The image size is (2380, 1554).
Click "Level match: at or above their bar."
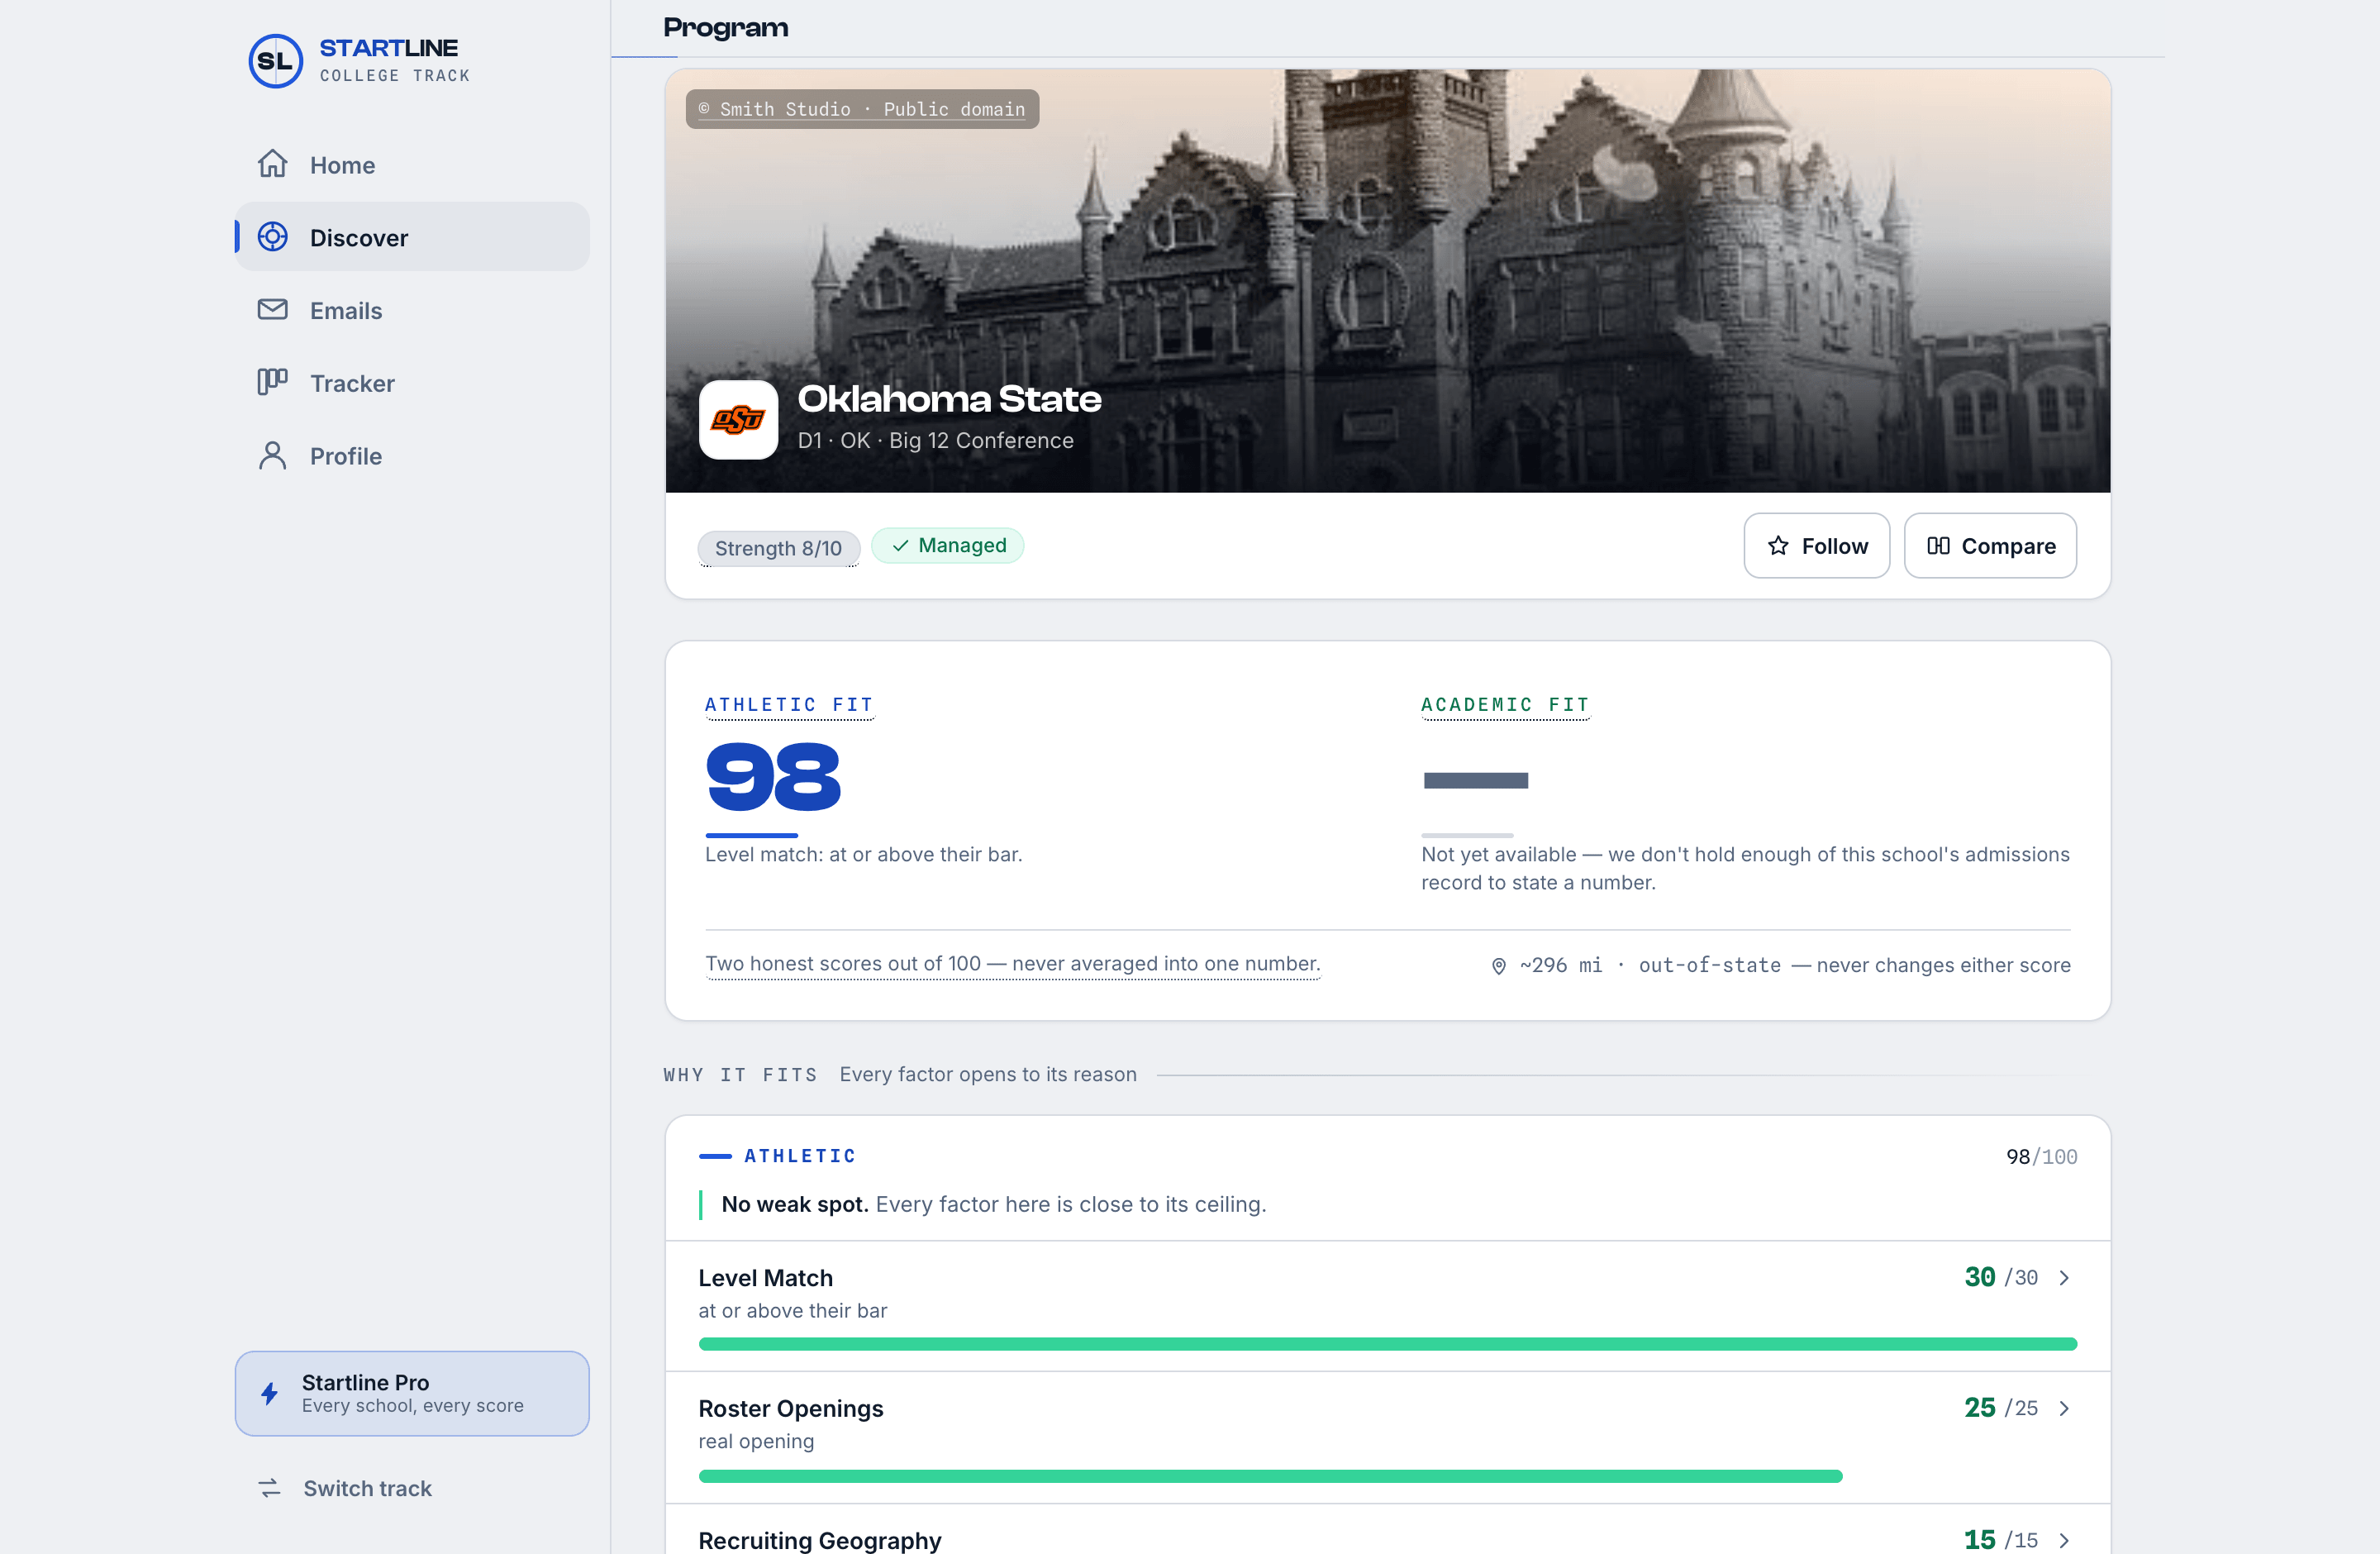(x=863, y=855)
